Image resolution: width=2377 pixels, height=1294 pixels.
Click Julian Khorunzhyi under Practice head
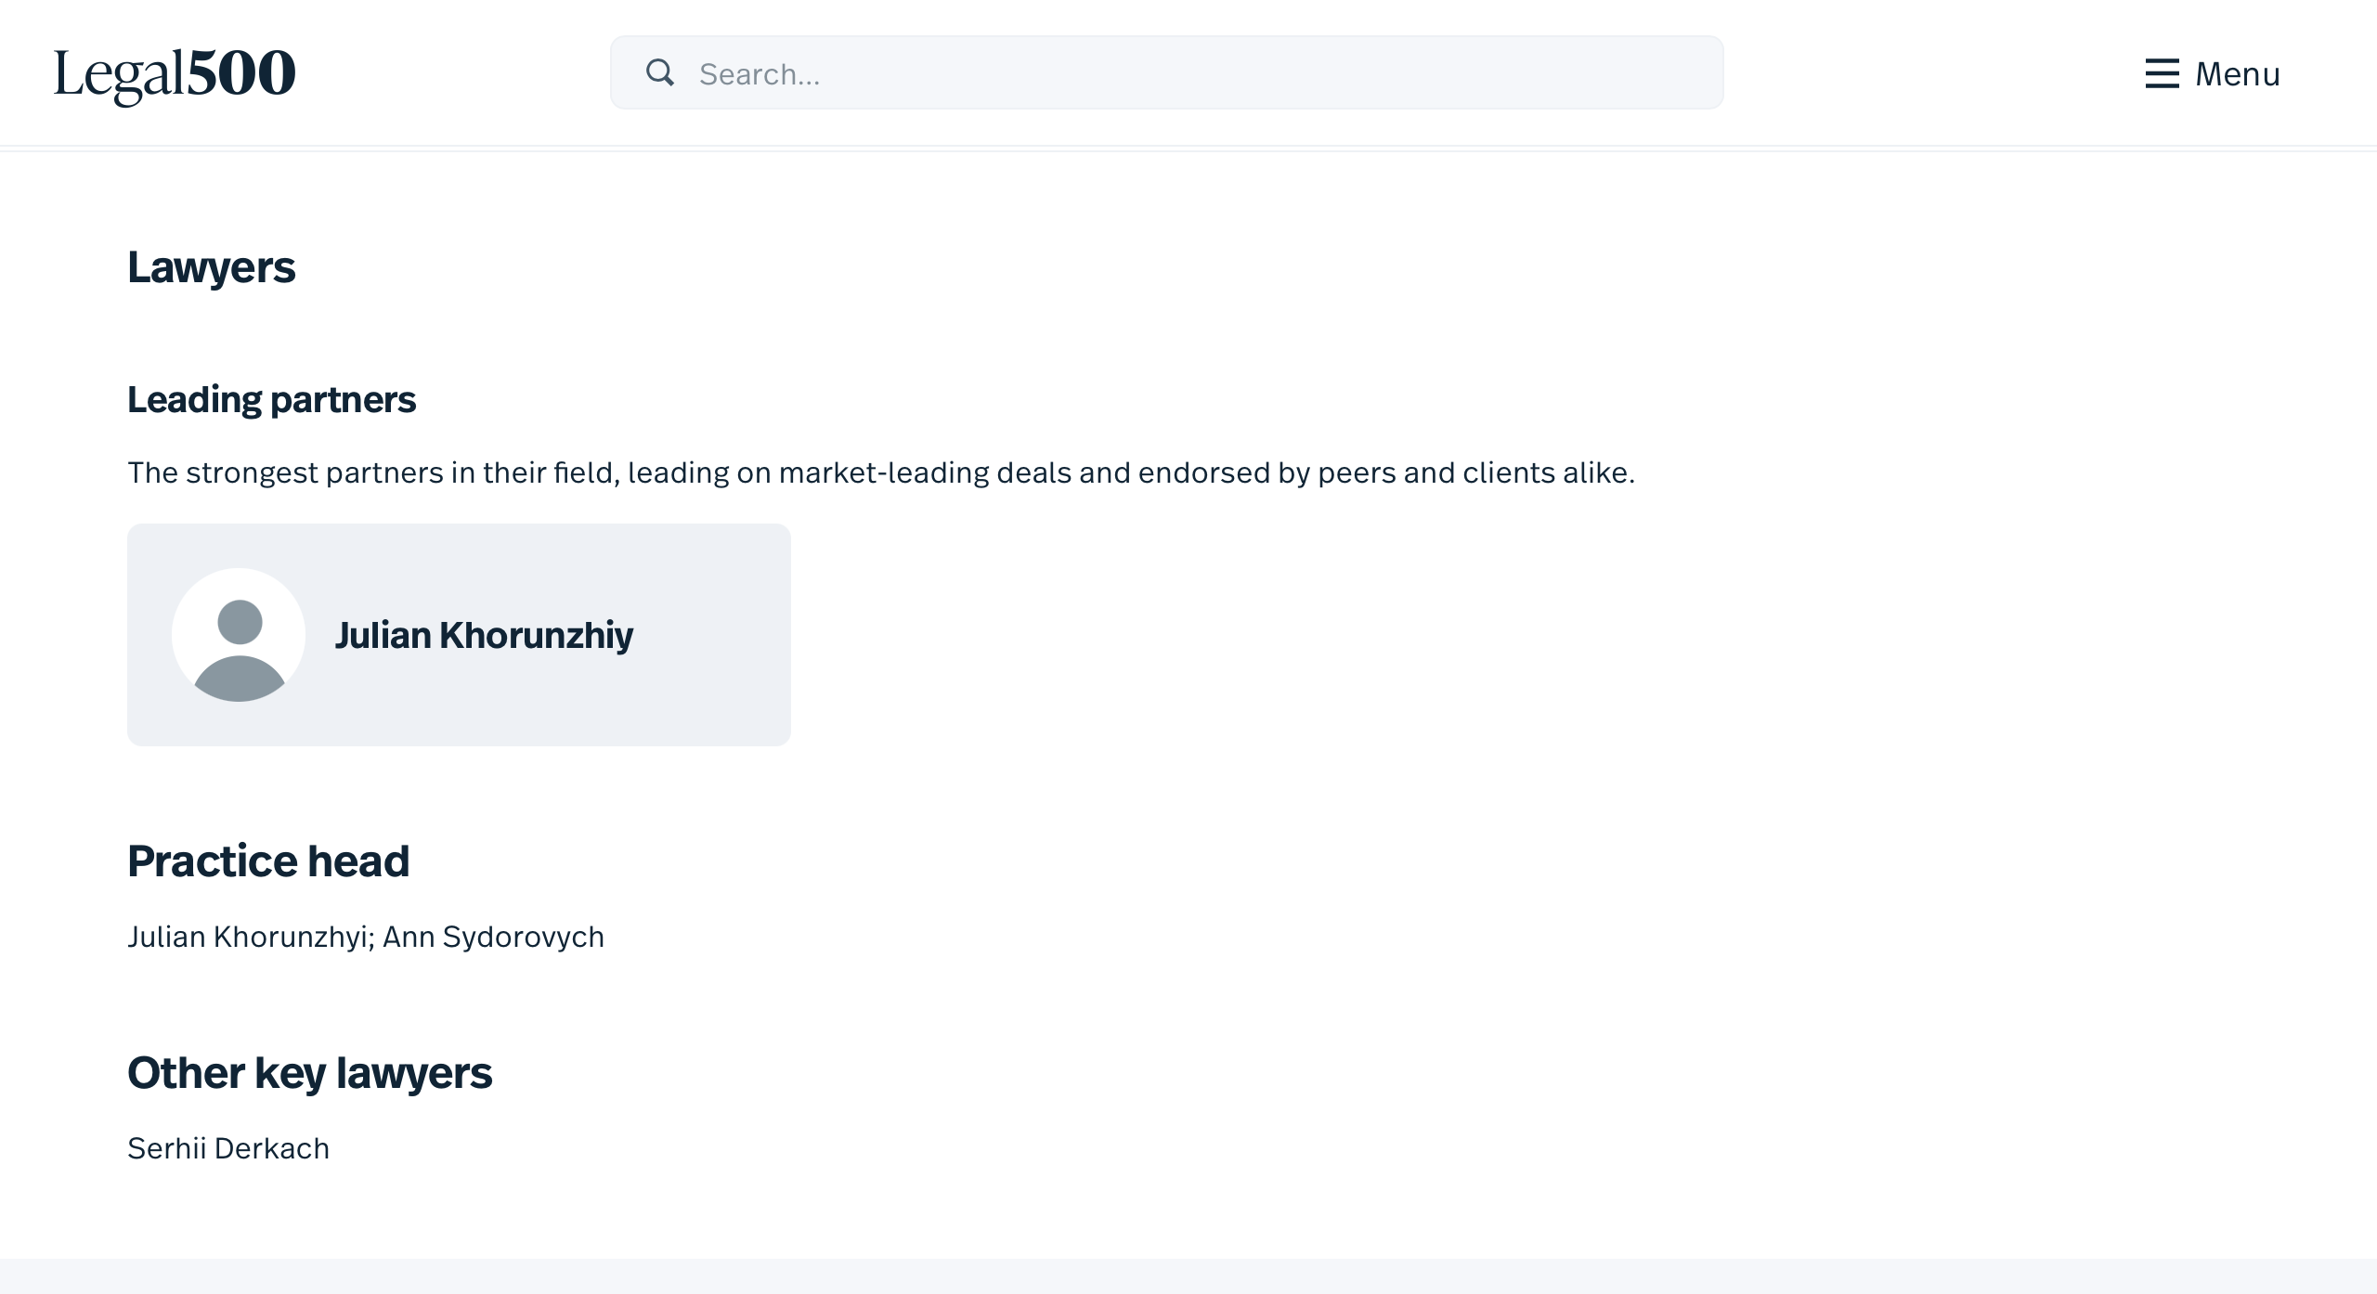tap(249, 938)
